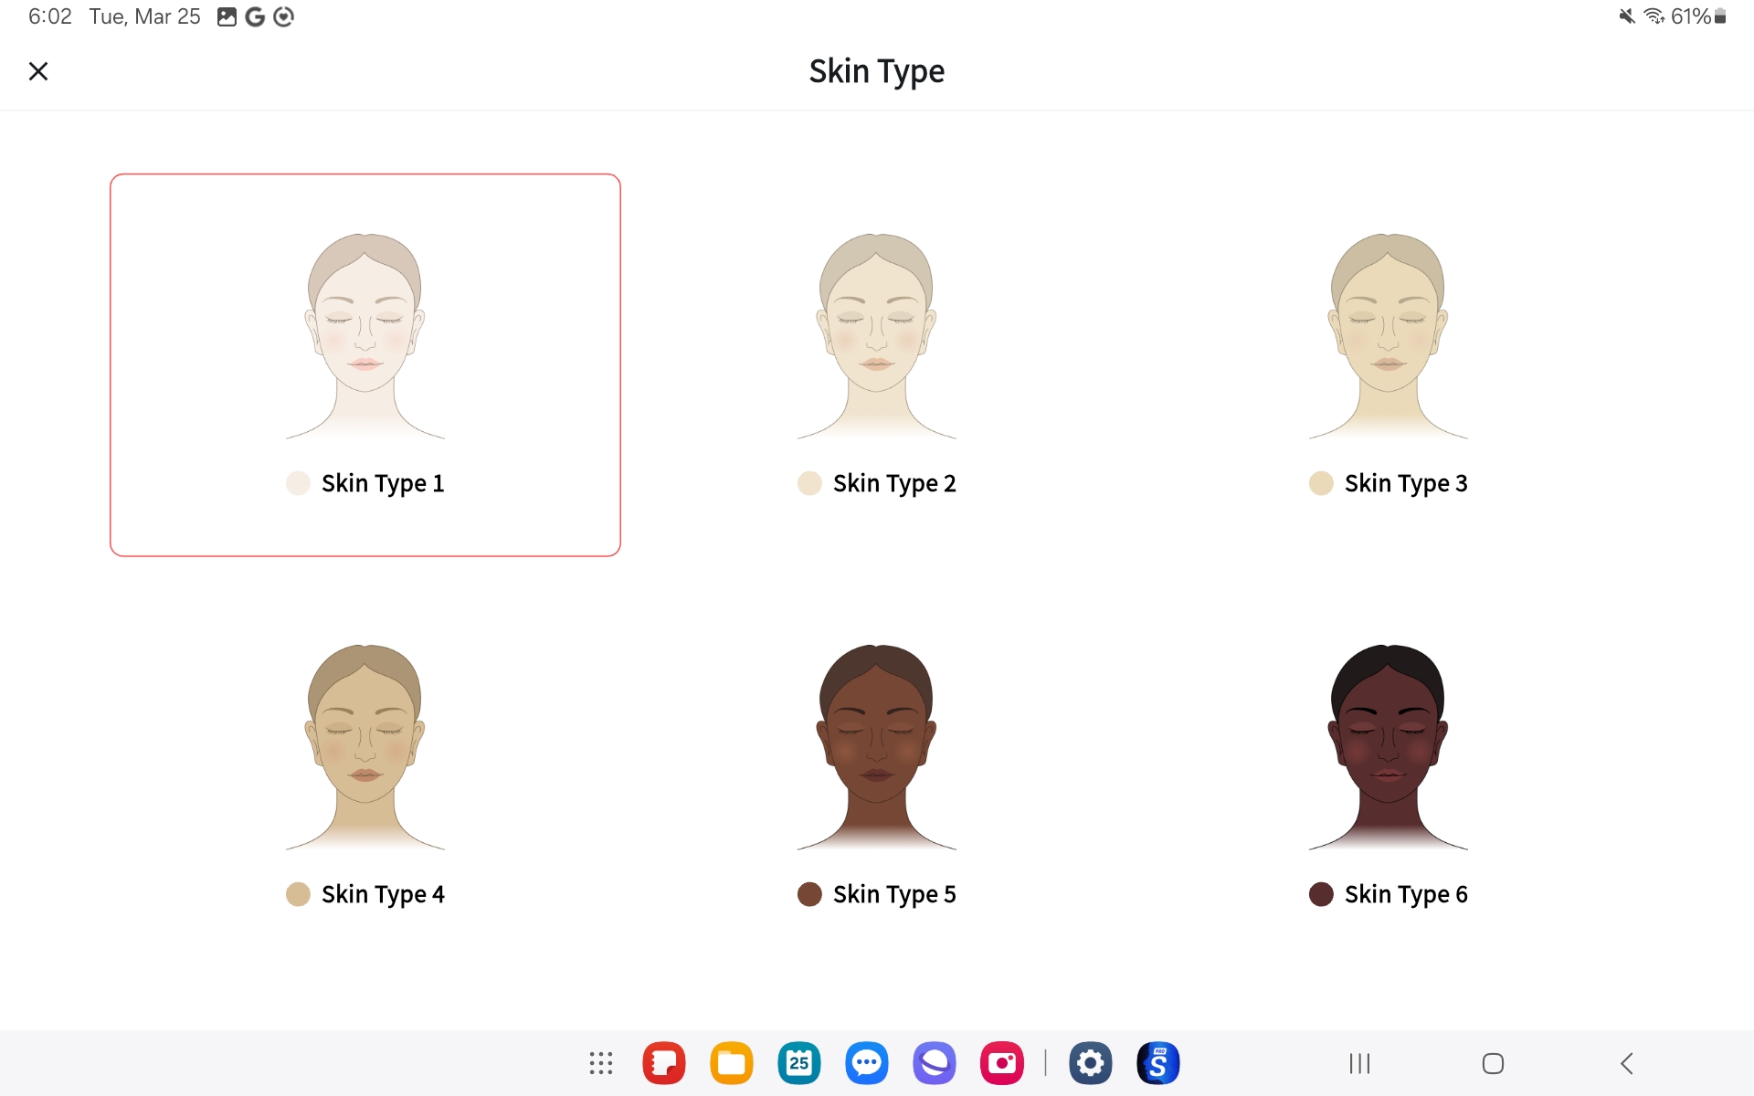Tap the Back navigation arrow

pos(1626,1063)
